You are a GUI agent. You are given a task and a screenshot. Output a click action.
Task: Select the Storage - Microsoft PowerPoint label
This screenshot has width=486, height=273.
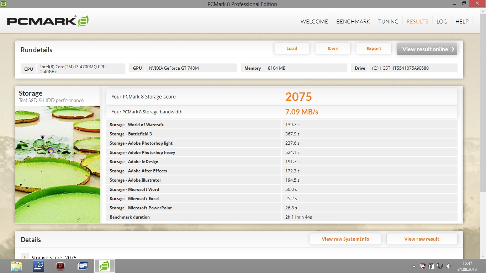[141, 208]
